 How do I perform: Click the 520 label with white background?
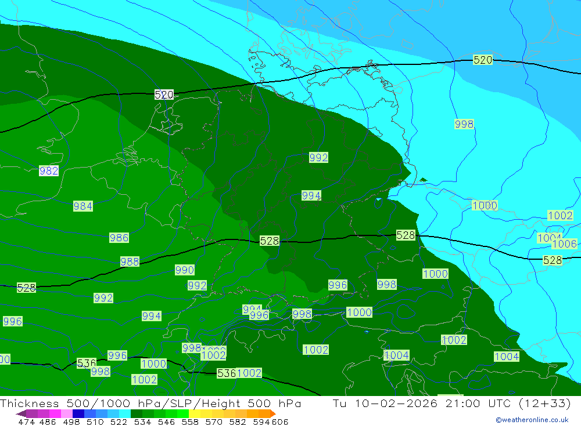click(164, 95)
